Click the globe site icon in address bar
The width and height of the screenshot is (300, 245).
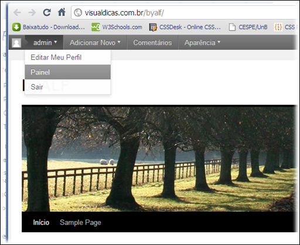78,13
